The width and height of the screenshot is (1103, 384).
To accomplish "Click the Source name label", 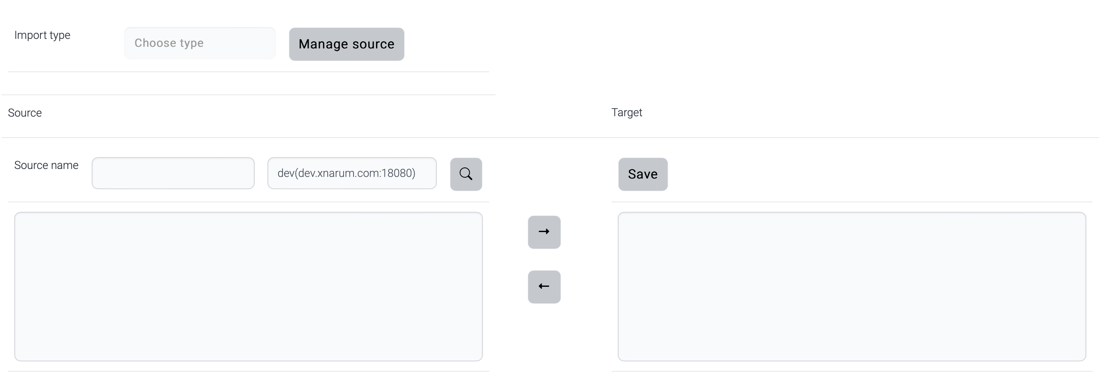I will [46, 165].
